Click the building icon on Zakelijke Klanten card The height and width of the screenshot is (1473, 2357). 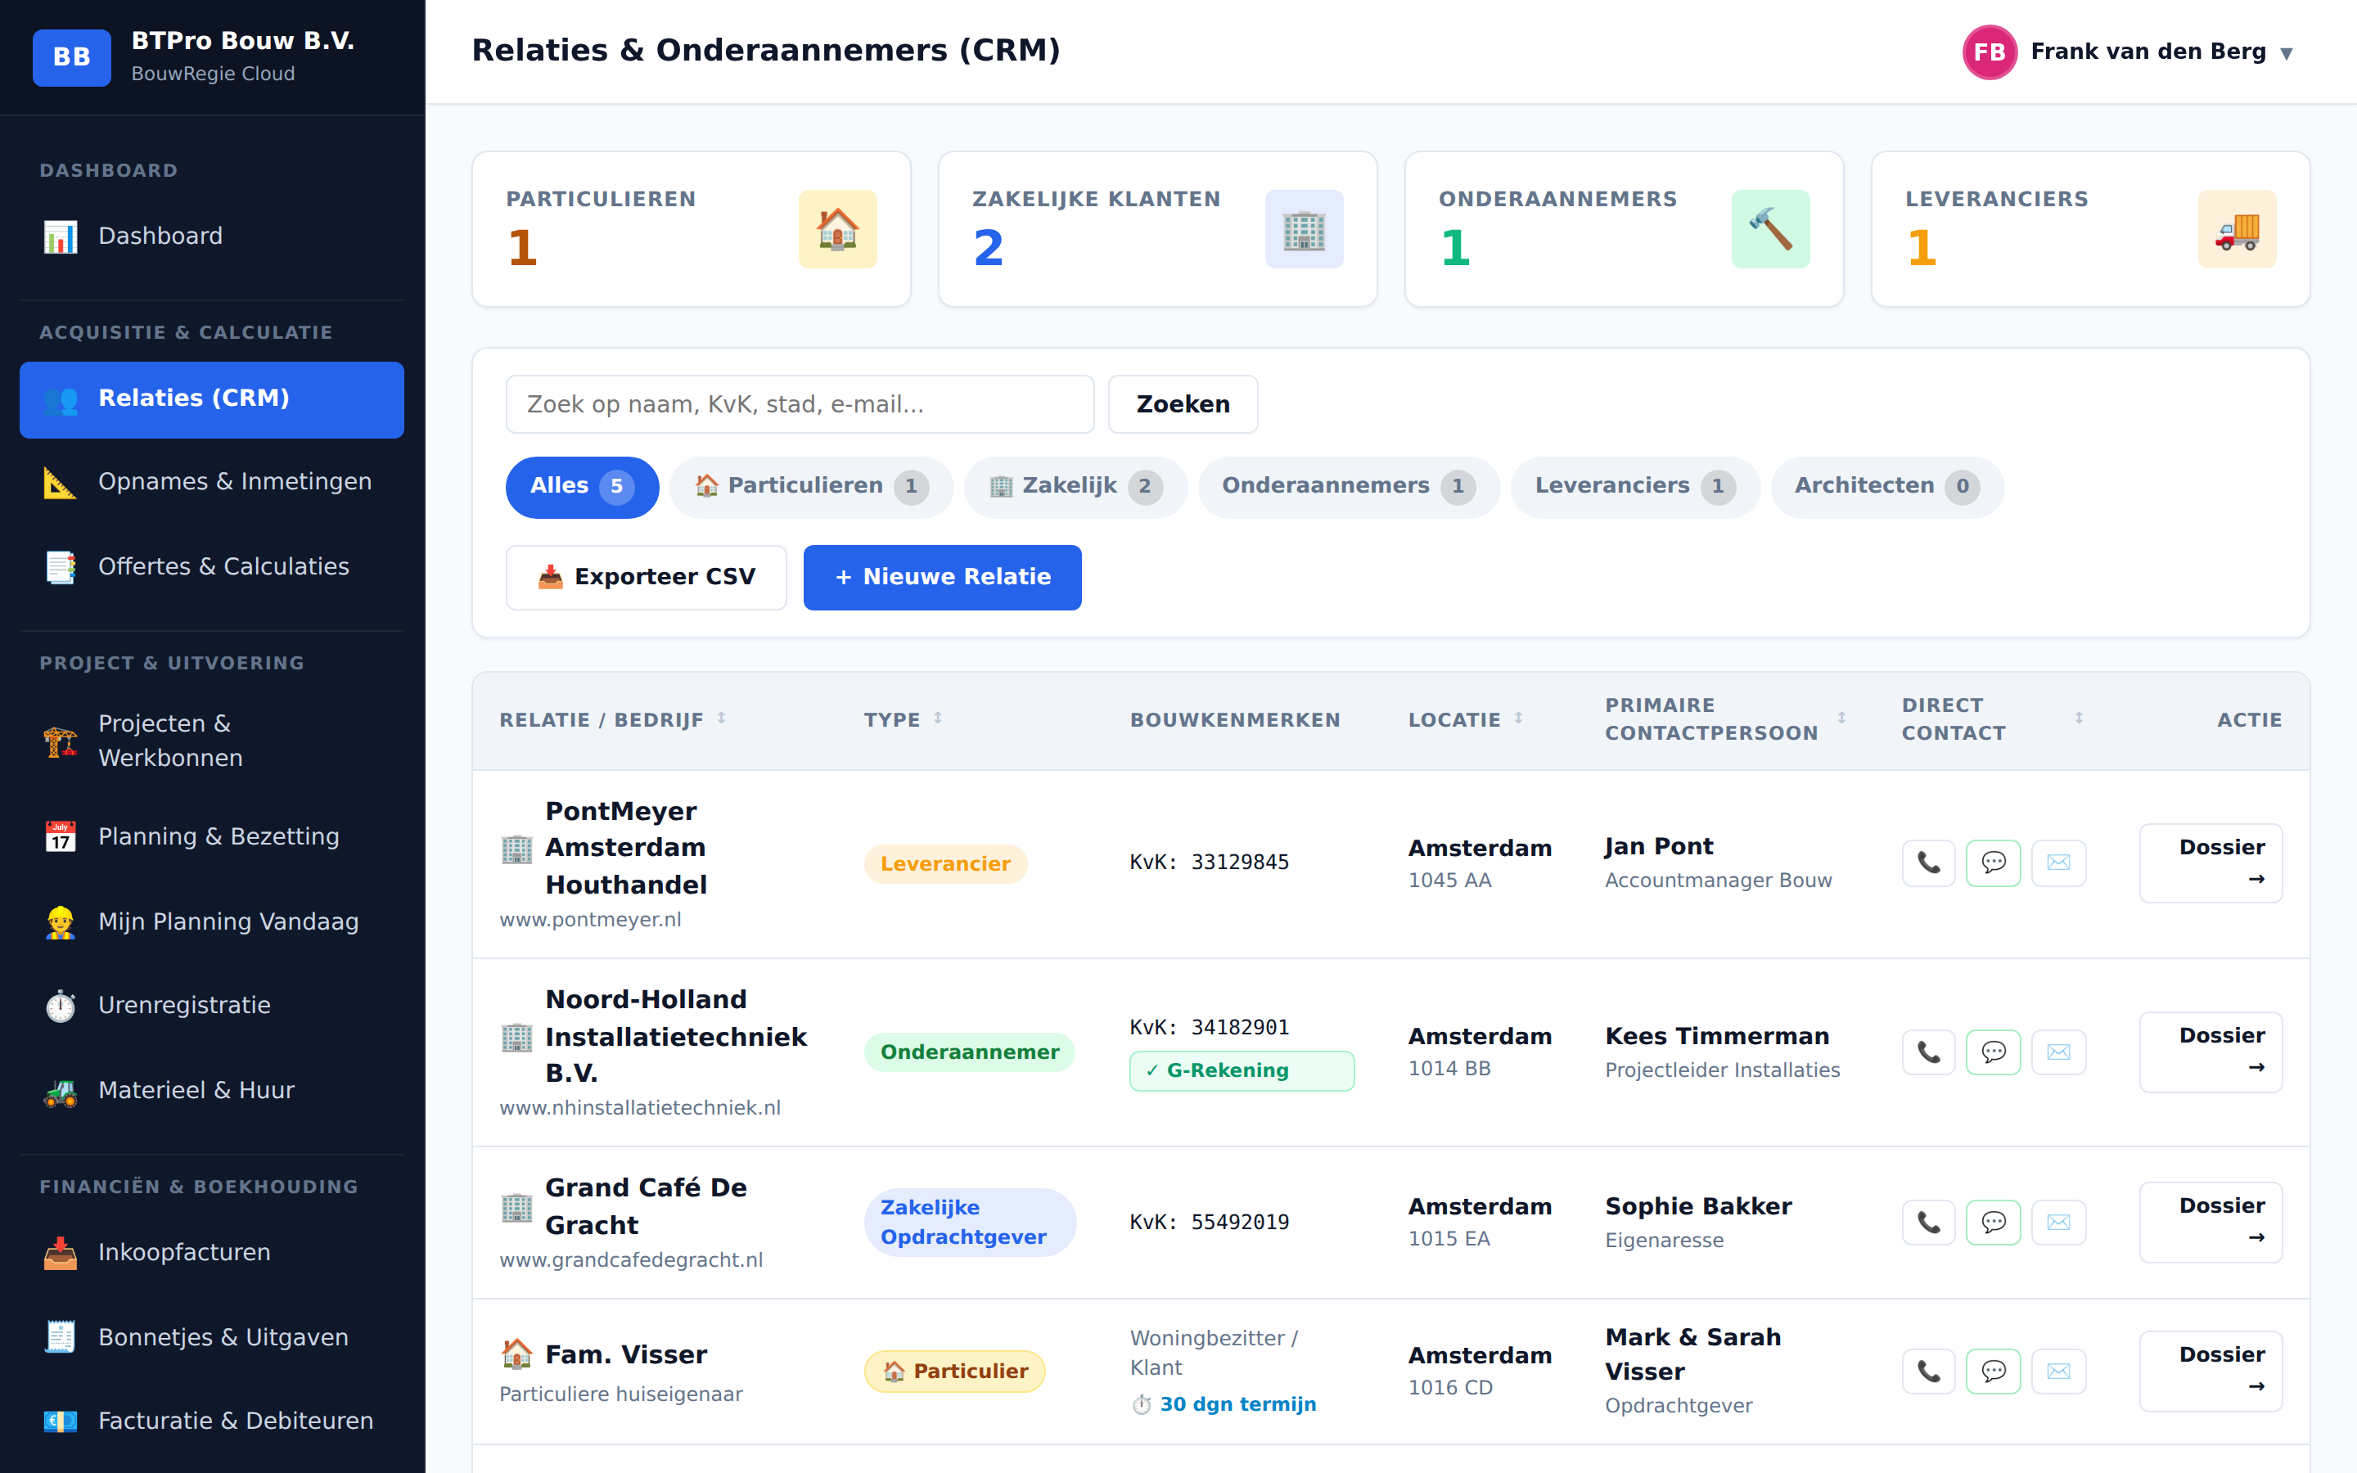tap(1305, 229)
